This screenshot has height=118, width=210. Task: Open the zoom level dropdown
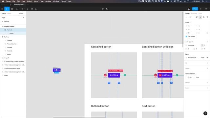pos(206,9)
